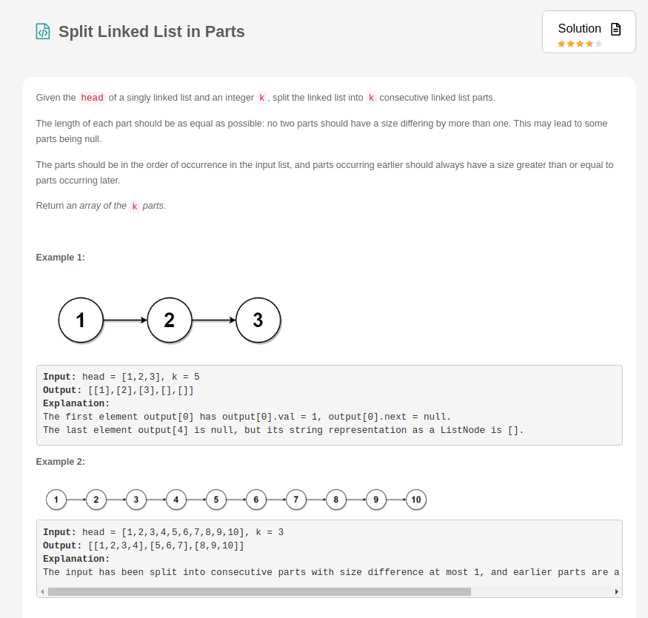
Task: Click the Split Linked List in Parts title
Action: click(x=151, y=31)
